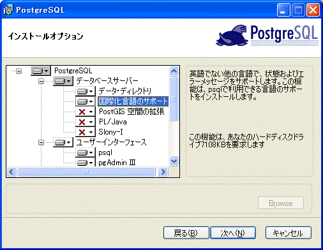Open the pgAdmin III feature install-state dropdown

coord(85,163)
